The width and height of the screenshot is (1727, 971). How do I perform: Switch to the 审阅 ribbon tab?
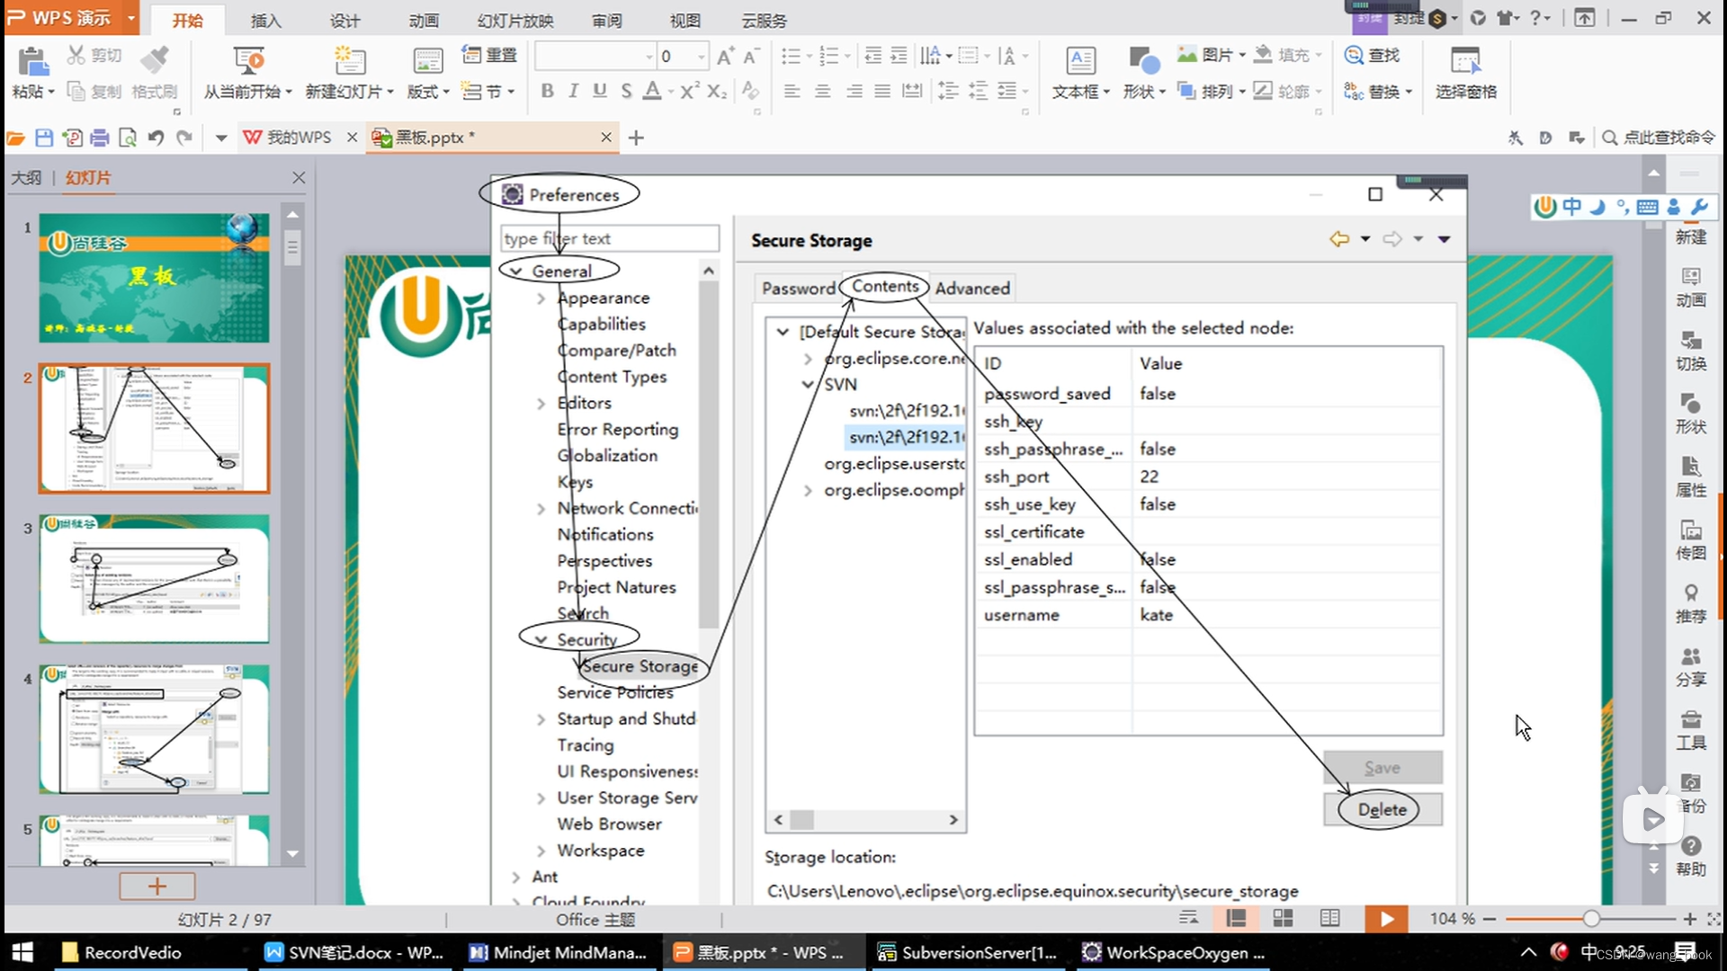607,21
